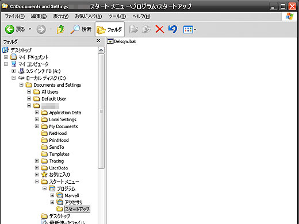Open the ヘルプ(H) menu
This screenshot has height=224, width=299.
click(141, 17)
